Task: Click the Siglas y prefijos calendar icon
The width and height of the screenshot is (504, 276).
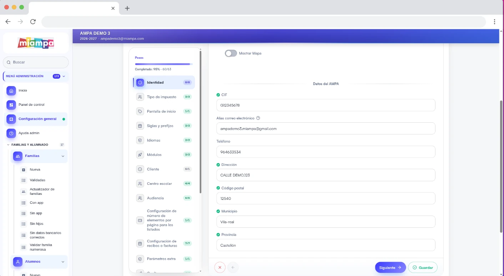Action: [140, 126]
